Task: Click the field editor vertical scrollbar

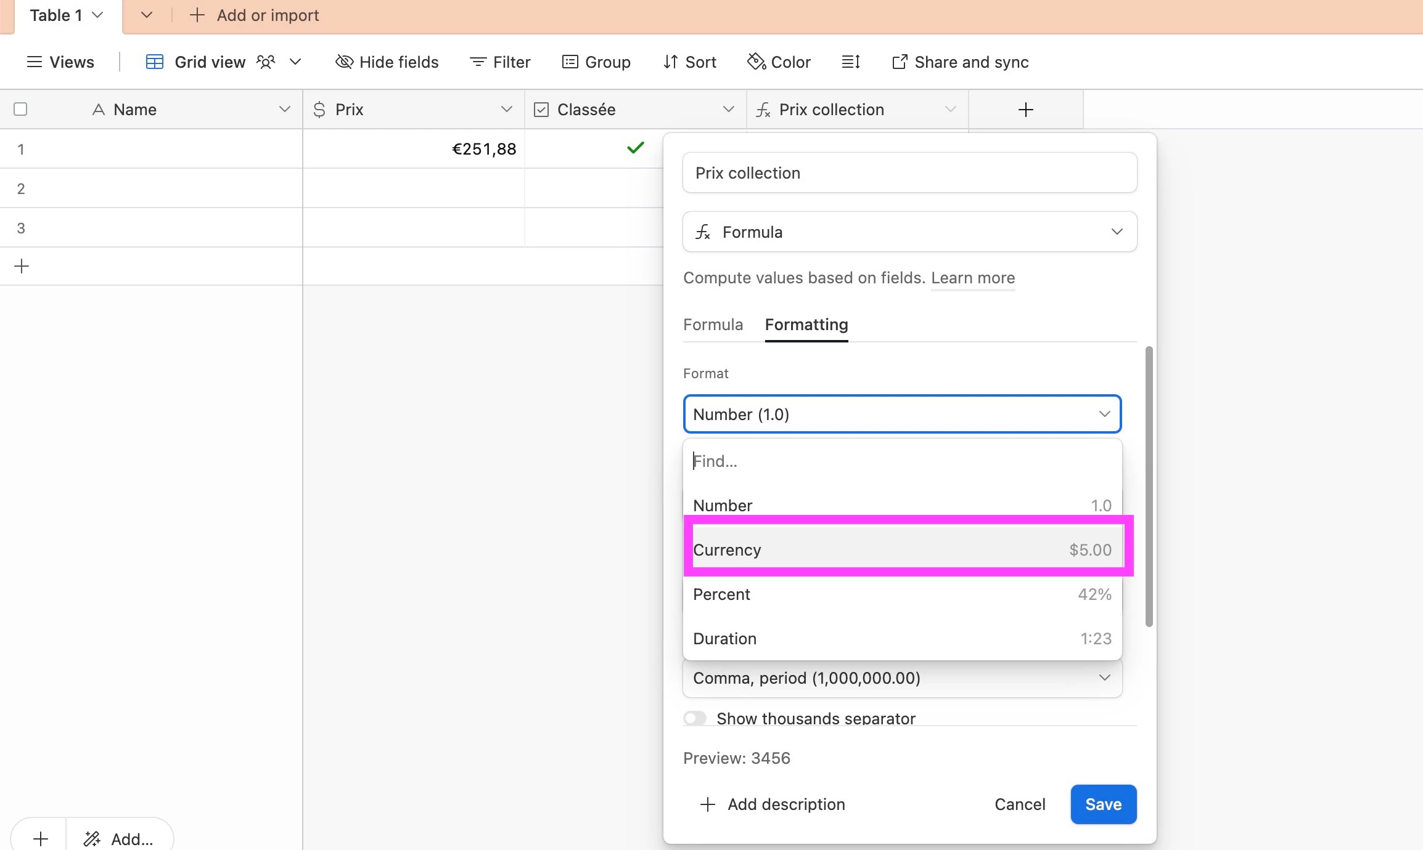Action: coord(1149,487)
